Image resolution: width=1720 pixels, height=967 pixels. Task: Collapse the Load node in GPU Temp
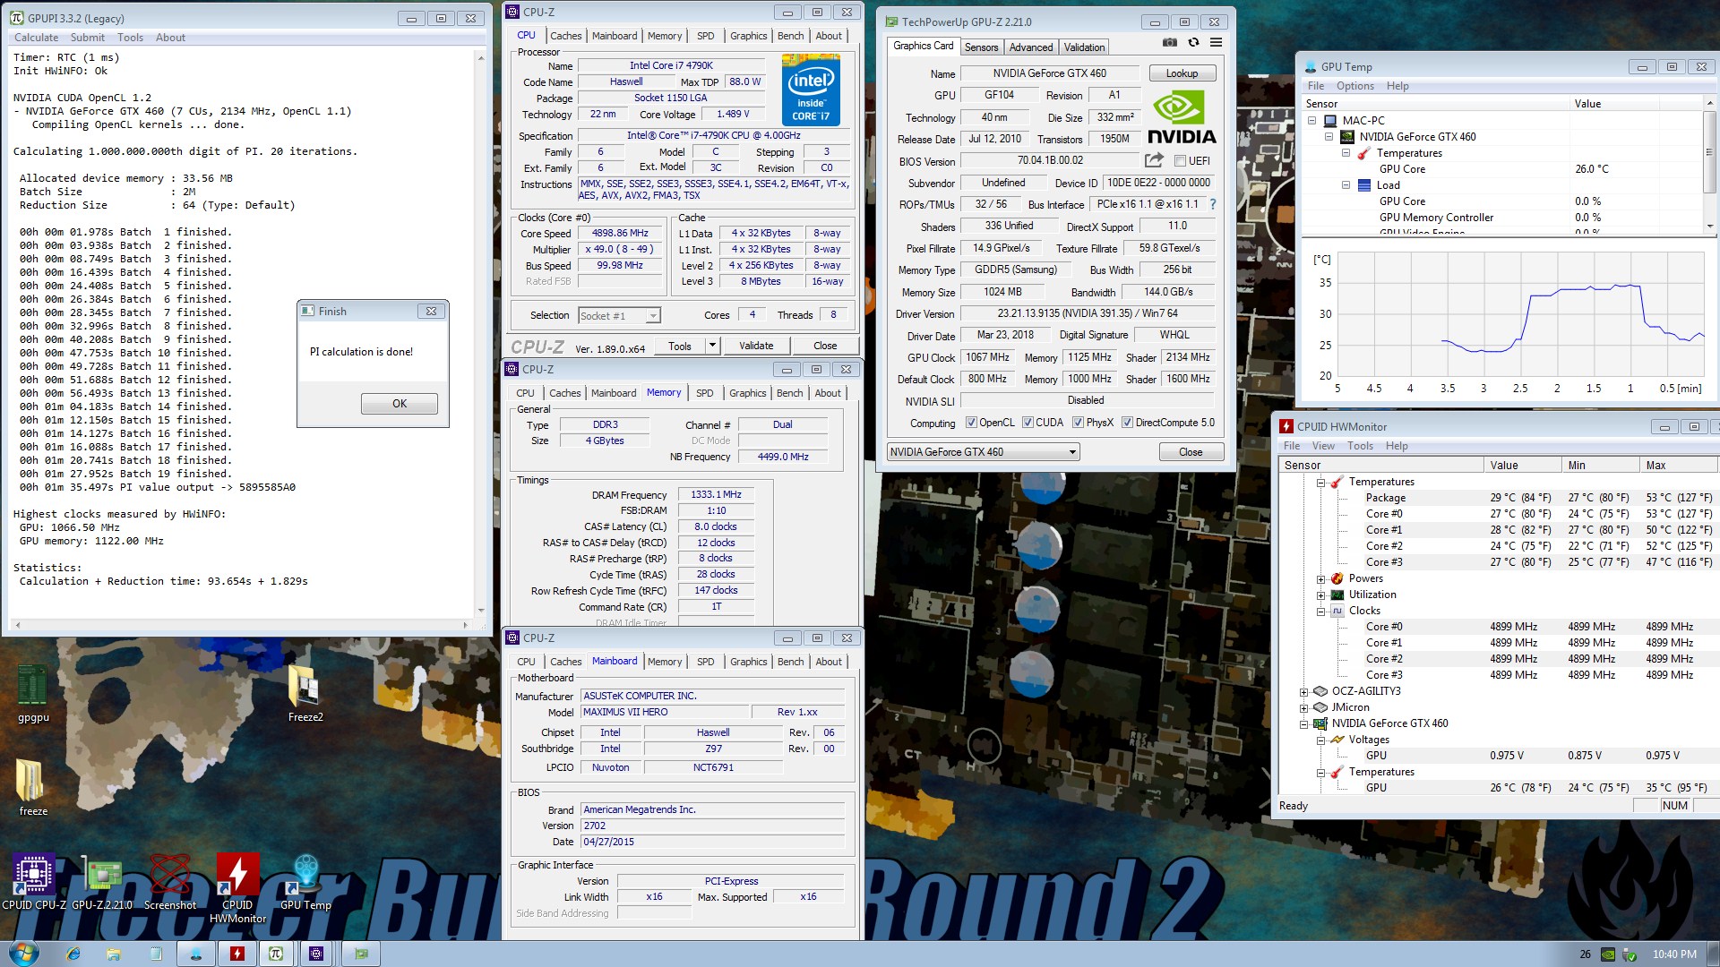1346,185
